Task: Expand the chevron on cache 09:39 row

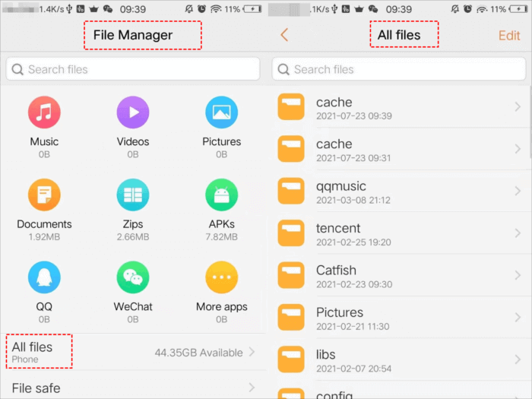Action: pos(518,107)
